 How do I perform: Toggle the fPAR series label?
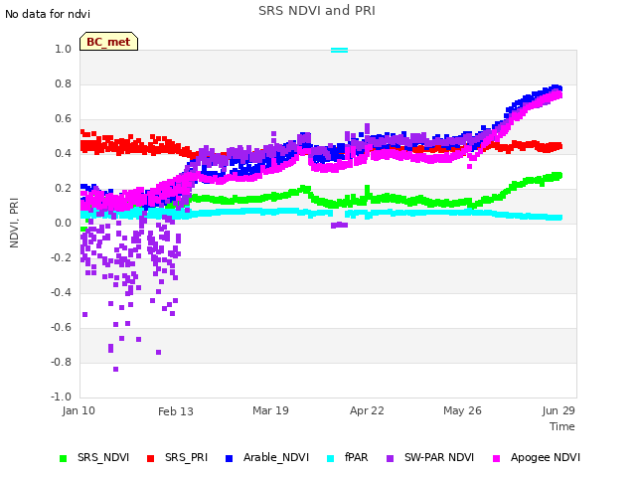pos(356,457)
